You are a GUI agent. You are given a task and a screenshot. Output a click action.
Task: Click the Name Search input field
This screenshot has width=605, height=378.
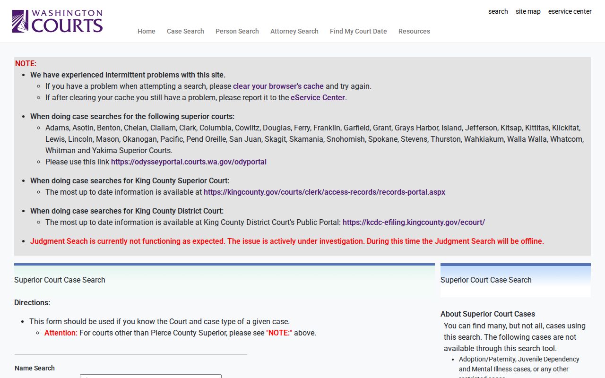(x=151, y=376)
